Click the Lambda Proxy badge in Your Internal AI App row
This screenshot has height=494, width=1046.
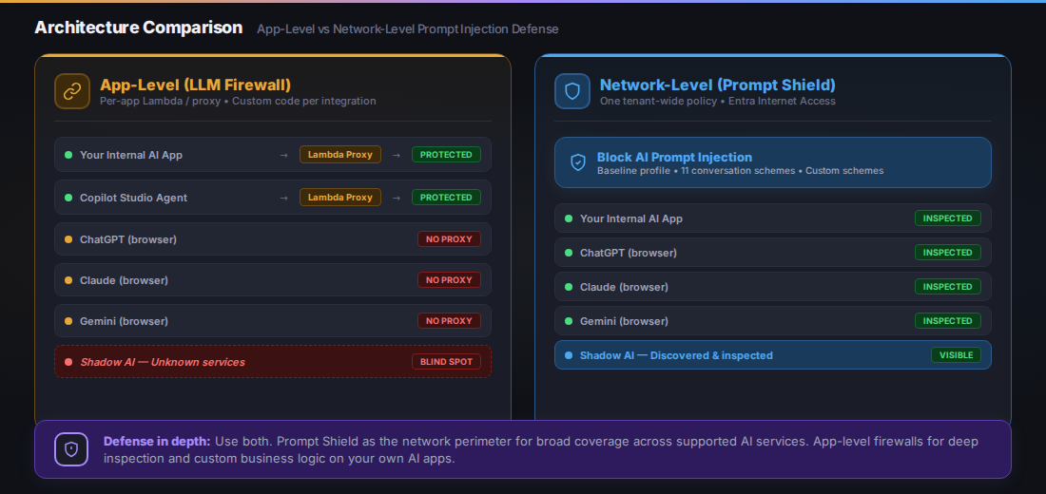[x=340, y=155]
